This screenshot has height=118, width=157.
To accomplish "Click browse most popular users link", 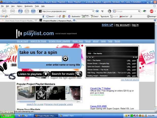I will tap(59, 104).
